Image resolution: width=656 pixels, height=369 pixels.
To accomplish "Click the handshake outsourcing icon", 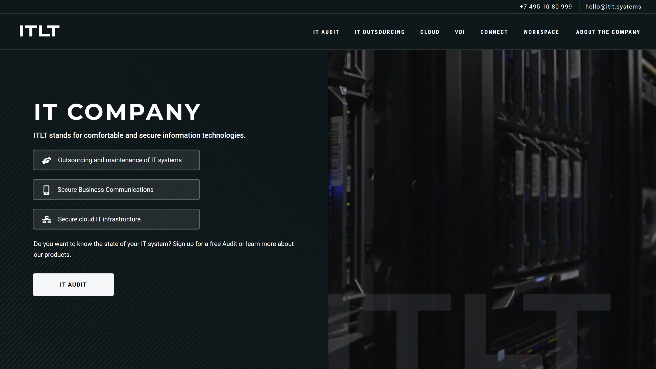I will point(47,160).
